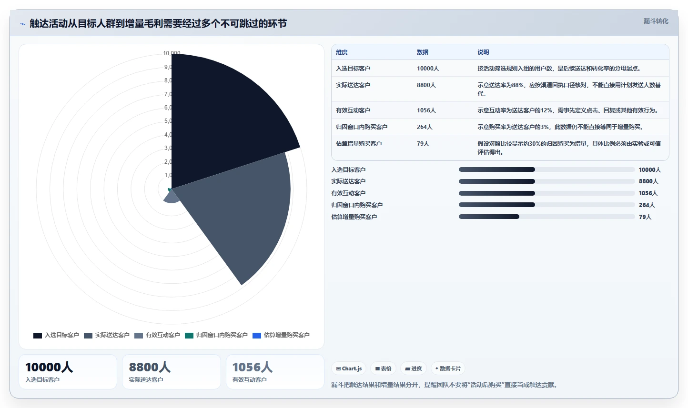Viewport: 688px width, 408px height.
Task: Open the 8800人 实际送达客户 data card
Action: click(172, 372)
